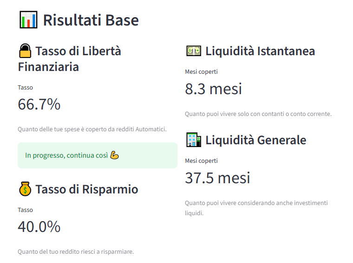Click the caption about contanti o conto corrente
353x263 pixels.
[x=258, y=114]
